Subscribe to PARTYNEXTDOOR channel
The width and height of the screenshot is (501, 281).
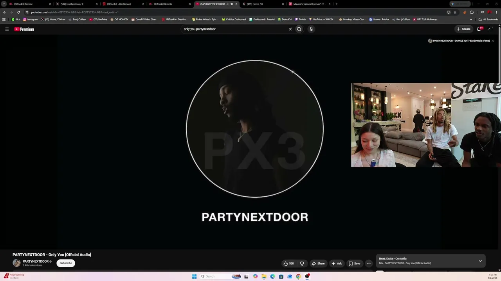coord(66,263)
